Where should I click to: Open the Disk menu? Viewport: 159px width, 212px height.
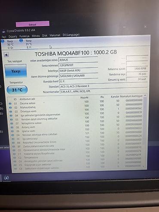click(45, 36)
